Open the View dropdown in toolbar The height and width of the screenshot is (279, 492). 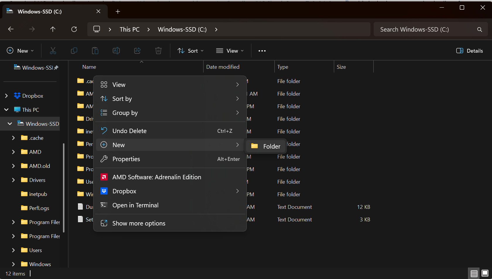[230, 51]
